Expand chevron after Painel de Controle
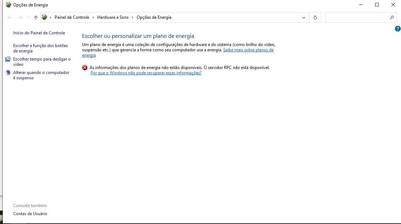 coord(93,17)
